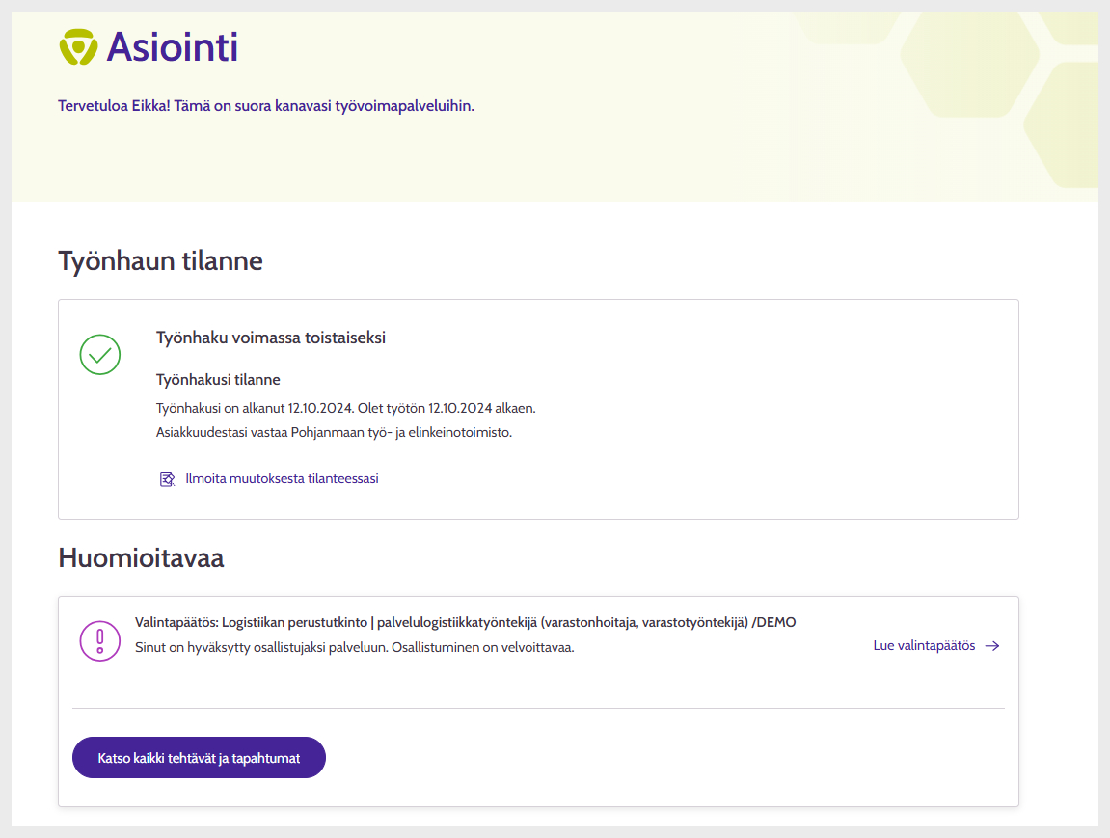
Task: Click the Huomioitavaa heading
Action: point(141,557)
